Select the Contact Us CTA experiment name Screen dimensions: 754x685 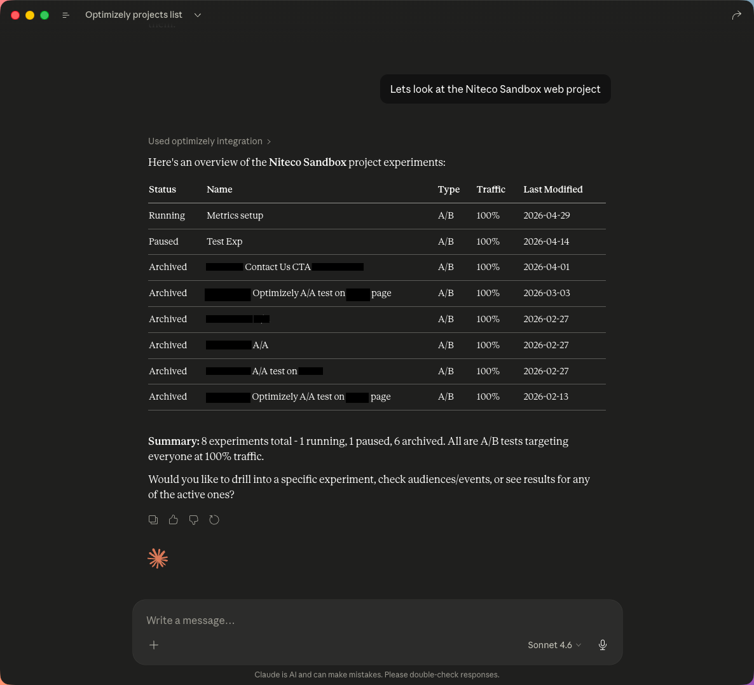point(277,267)
